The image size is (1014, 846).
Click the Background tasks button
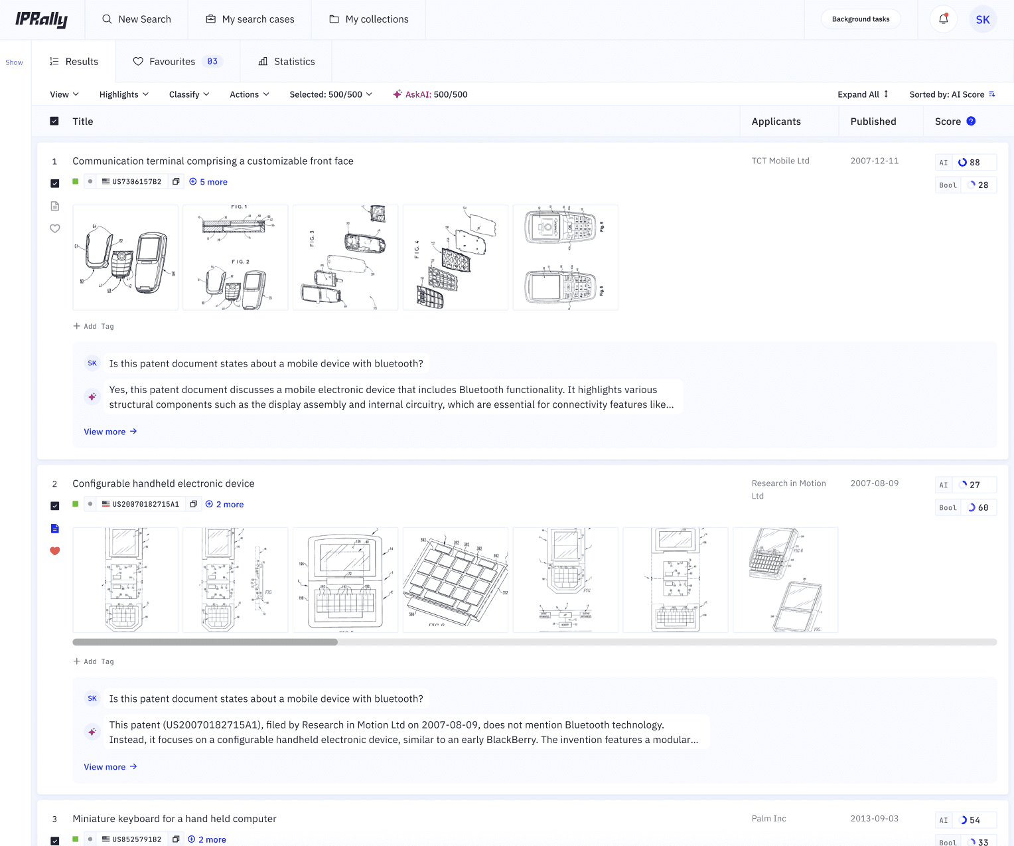(x=861, y=19)
